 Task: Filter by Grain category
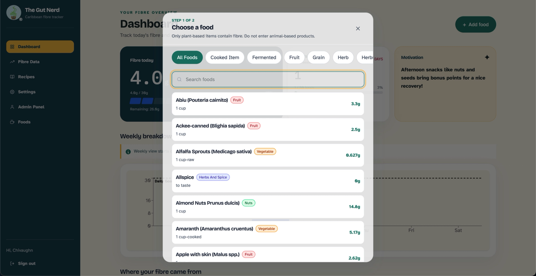(x=319, y=57)
